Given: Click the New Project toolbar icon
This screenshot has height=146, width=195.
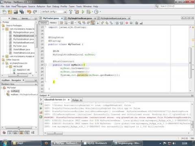Looking at the screenshot, I should point(10,12).
